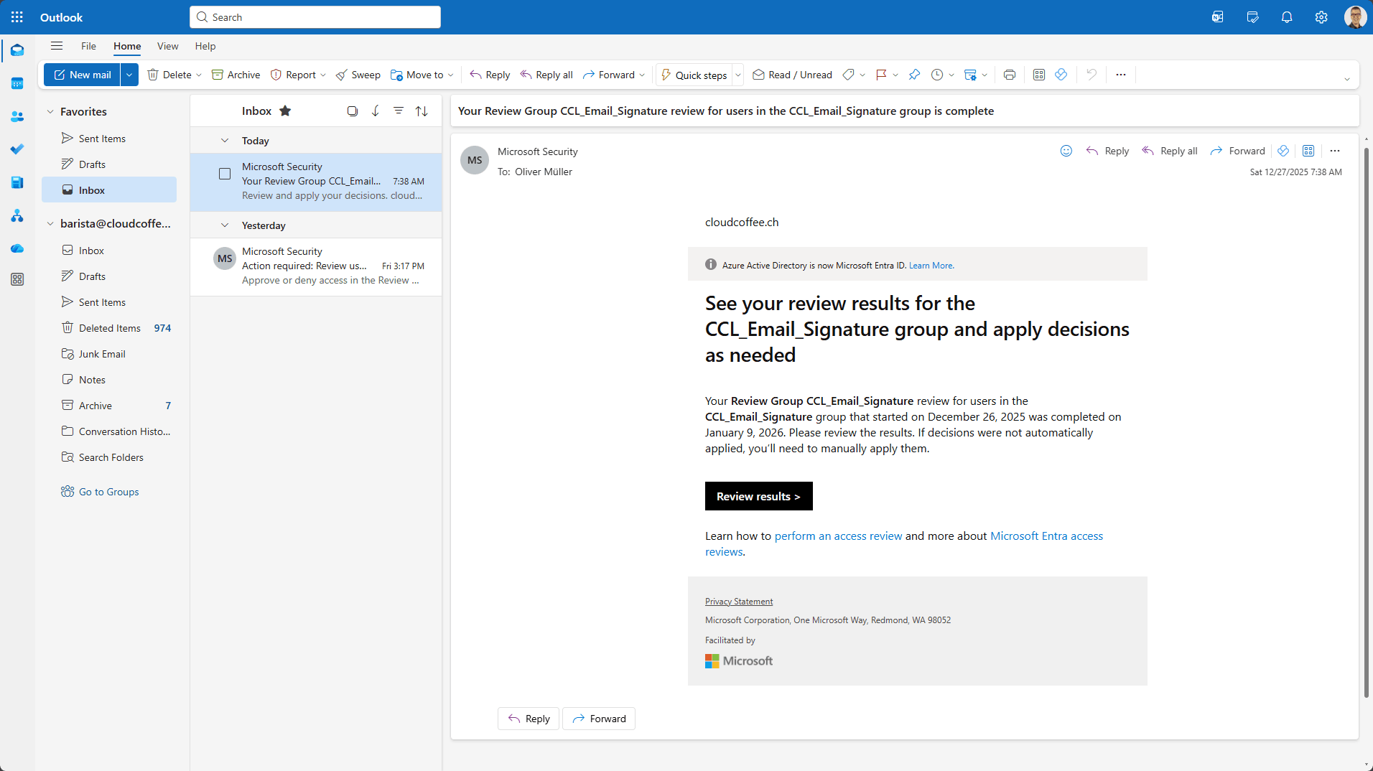Click the emoji reaction icon in message
Screen dimensions: 1373x771
click(1066, 151)
